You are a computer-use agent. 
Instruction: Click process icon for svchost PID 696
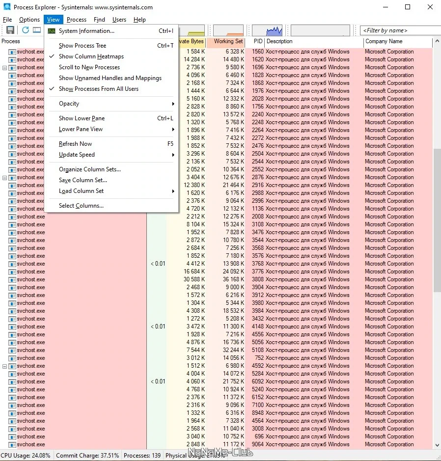[x=12, y=436]
